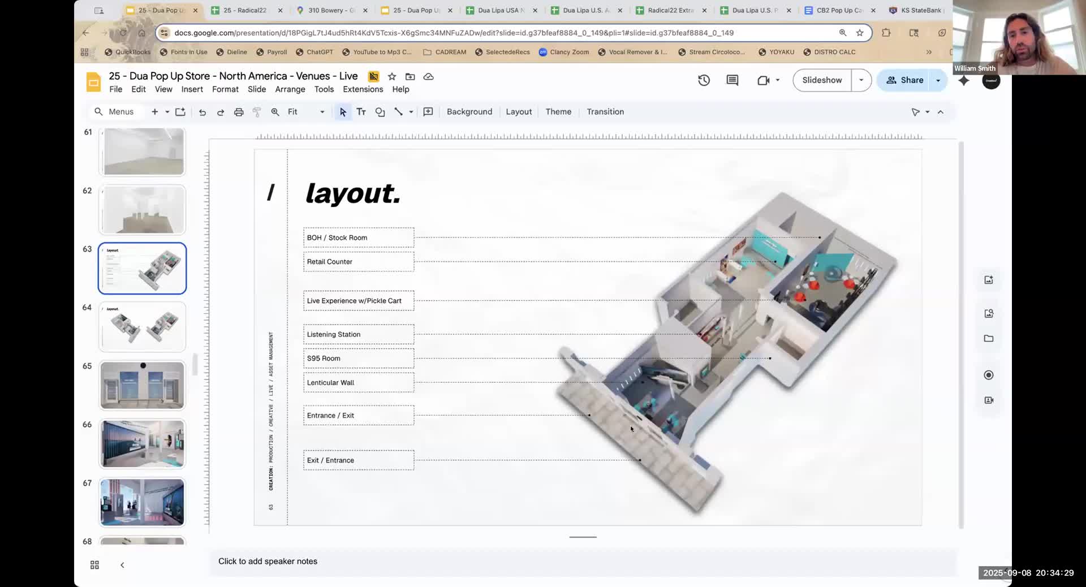Activate the paint format tool
Screen dimensions: 1086x587
[257, 112]
